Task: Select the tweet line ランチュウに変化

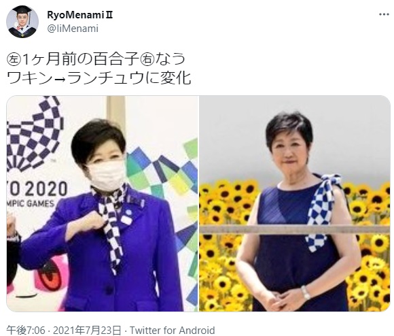Action: [x=129, y=78]
